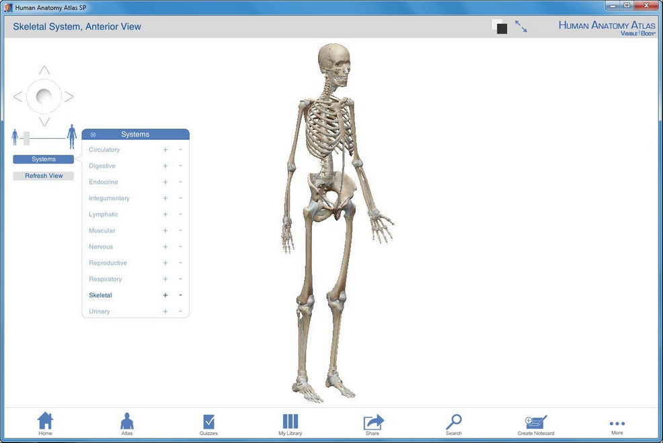Select Urinary in systems list
Viewport: 663px width, 443px height.
pyautogui.click(x=100, y=311)
